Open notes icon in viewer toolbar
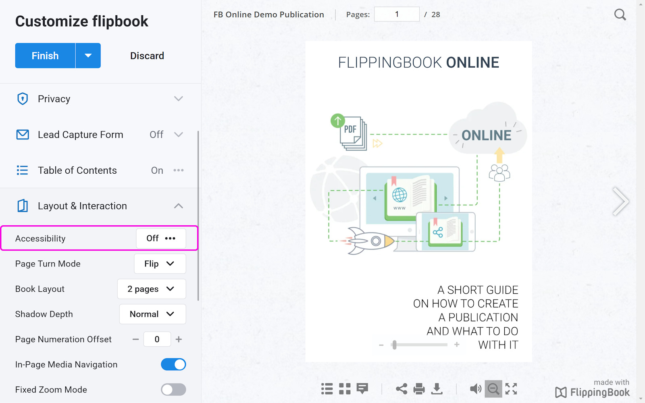 click(362, 389)
